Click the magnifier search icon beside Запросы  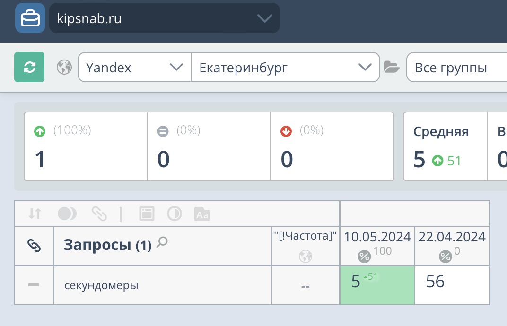pos(162,242)
